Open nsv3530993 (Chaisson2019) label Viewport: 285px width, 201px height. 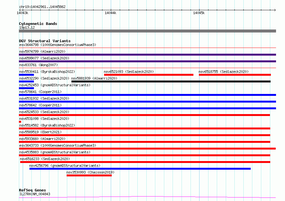[x=90, y=172]
